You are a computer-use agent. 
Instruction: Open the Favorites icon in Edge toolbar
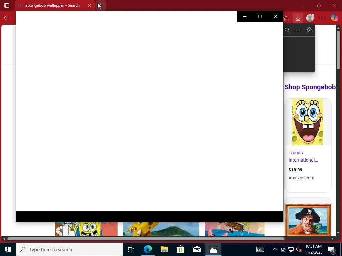point(286,18)
